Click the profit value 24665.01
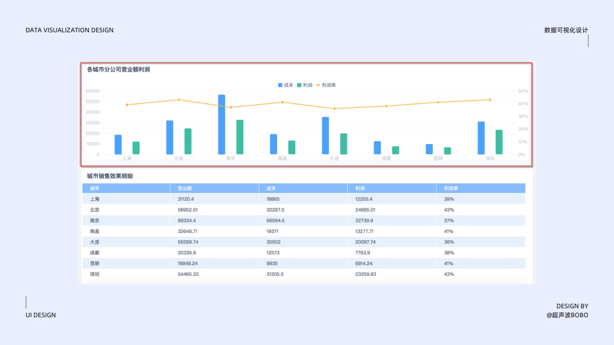The width and height of the screenshot is (614, 345). click(365, 210)
